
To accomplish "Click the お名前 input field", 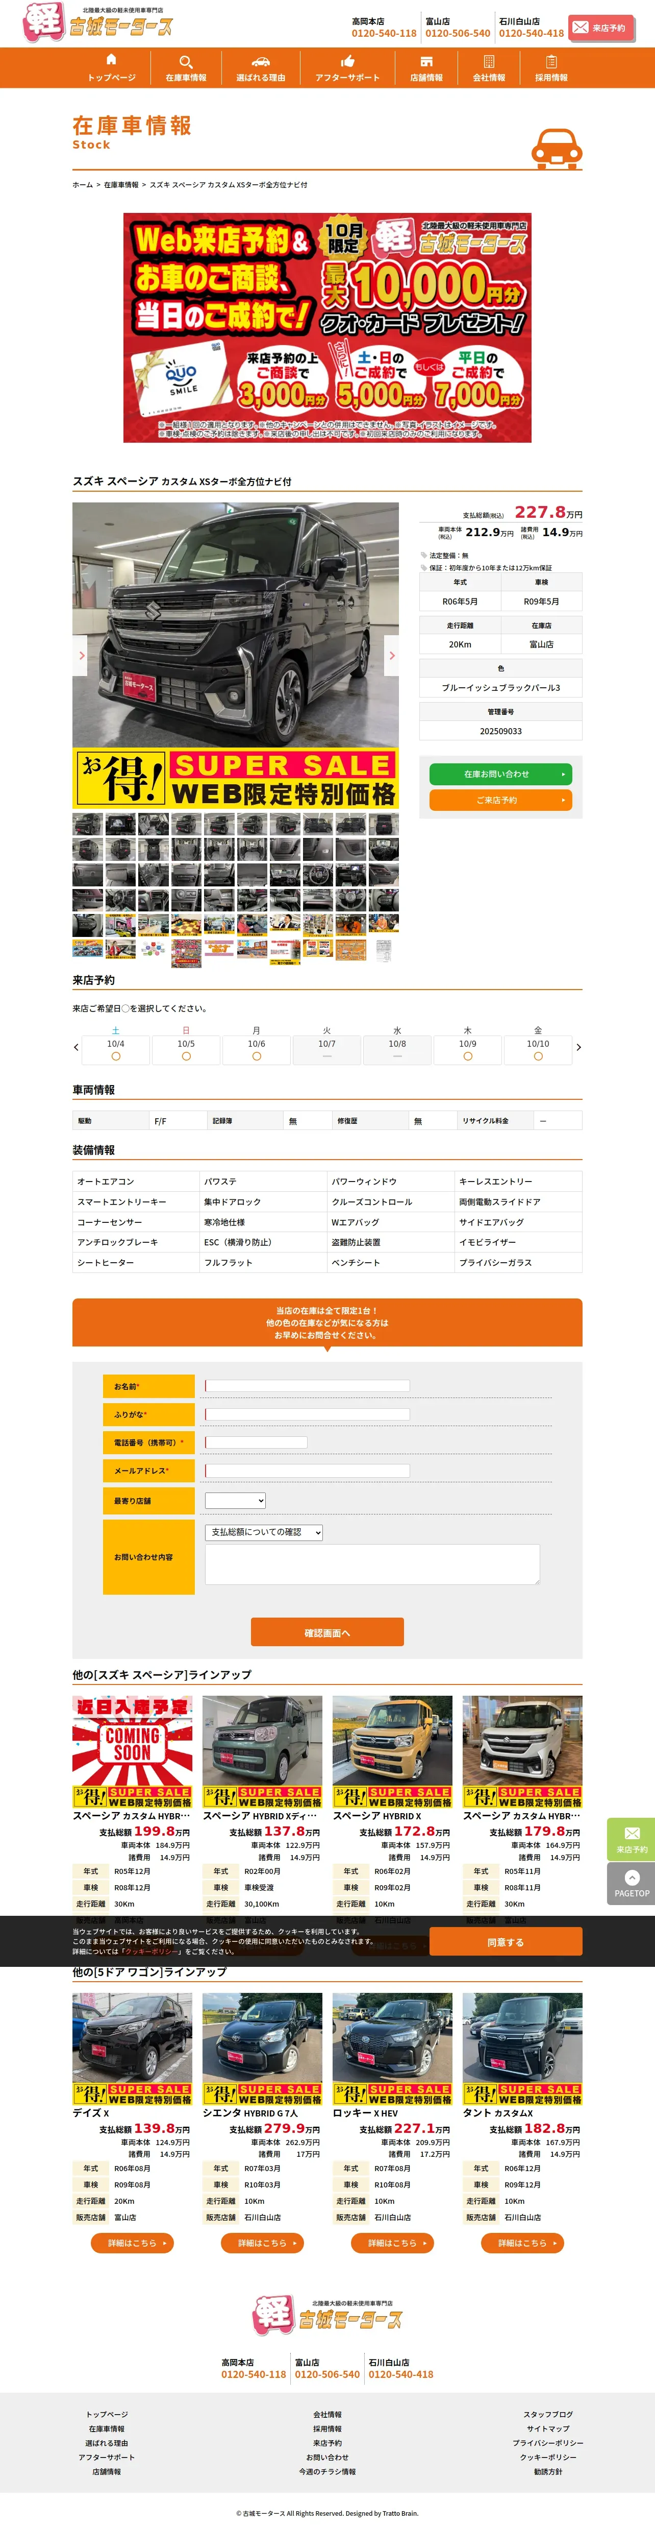I will tap(307, 1386).
